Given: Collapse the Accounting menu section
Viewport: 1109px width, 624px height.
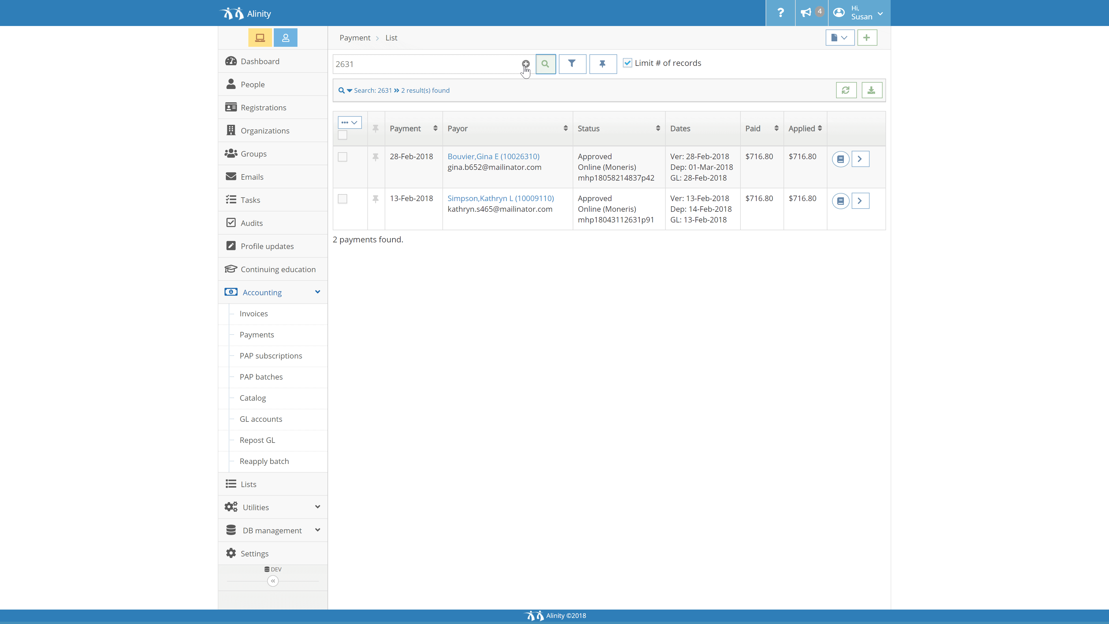Looking at the screenshot, I should click(273, 292).
